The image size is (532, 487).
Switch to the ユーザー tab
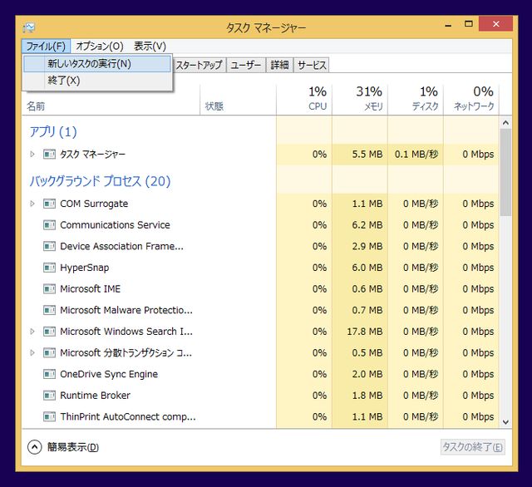(x=246, y=65)
